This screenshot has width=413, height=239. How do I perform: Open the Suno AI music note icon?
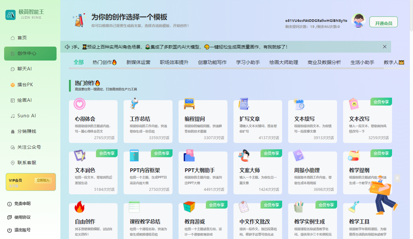[13, 116]
